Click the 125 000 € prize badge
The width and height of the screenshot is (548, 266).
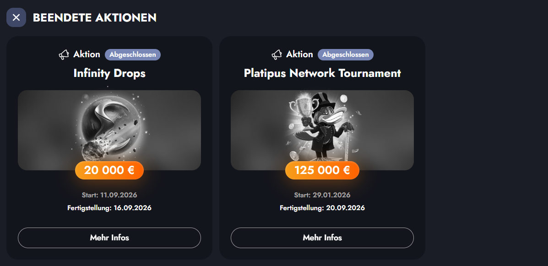322,170
